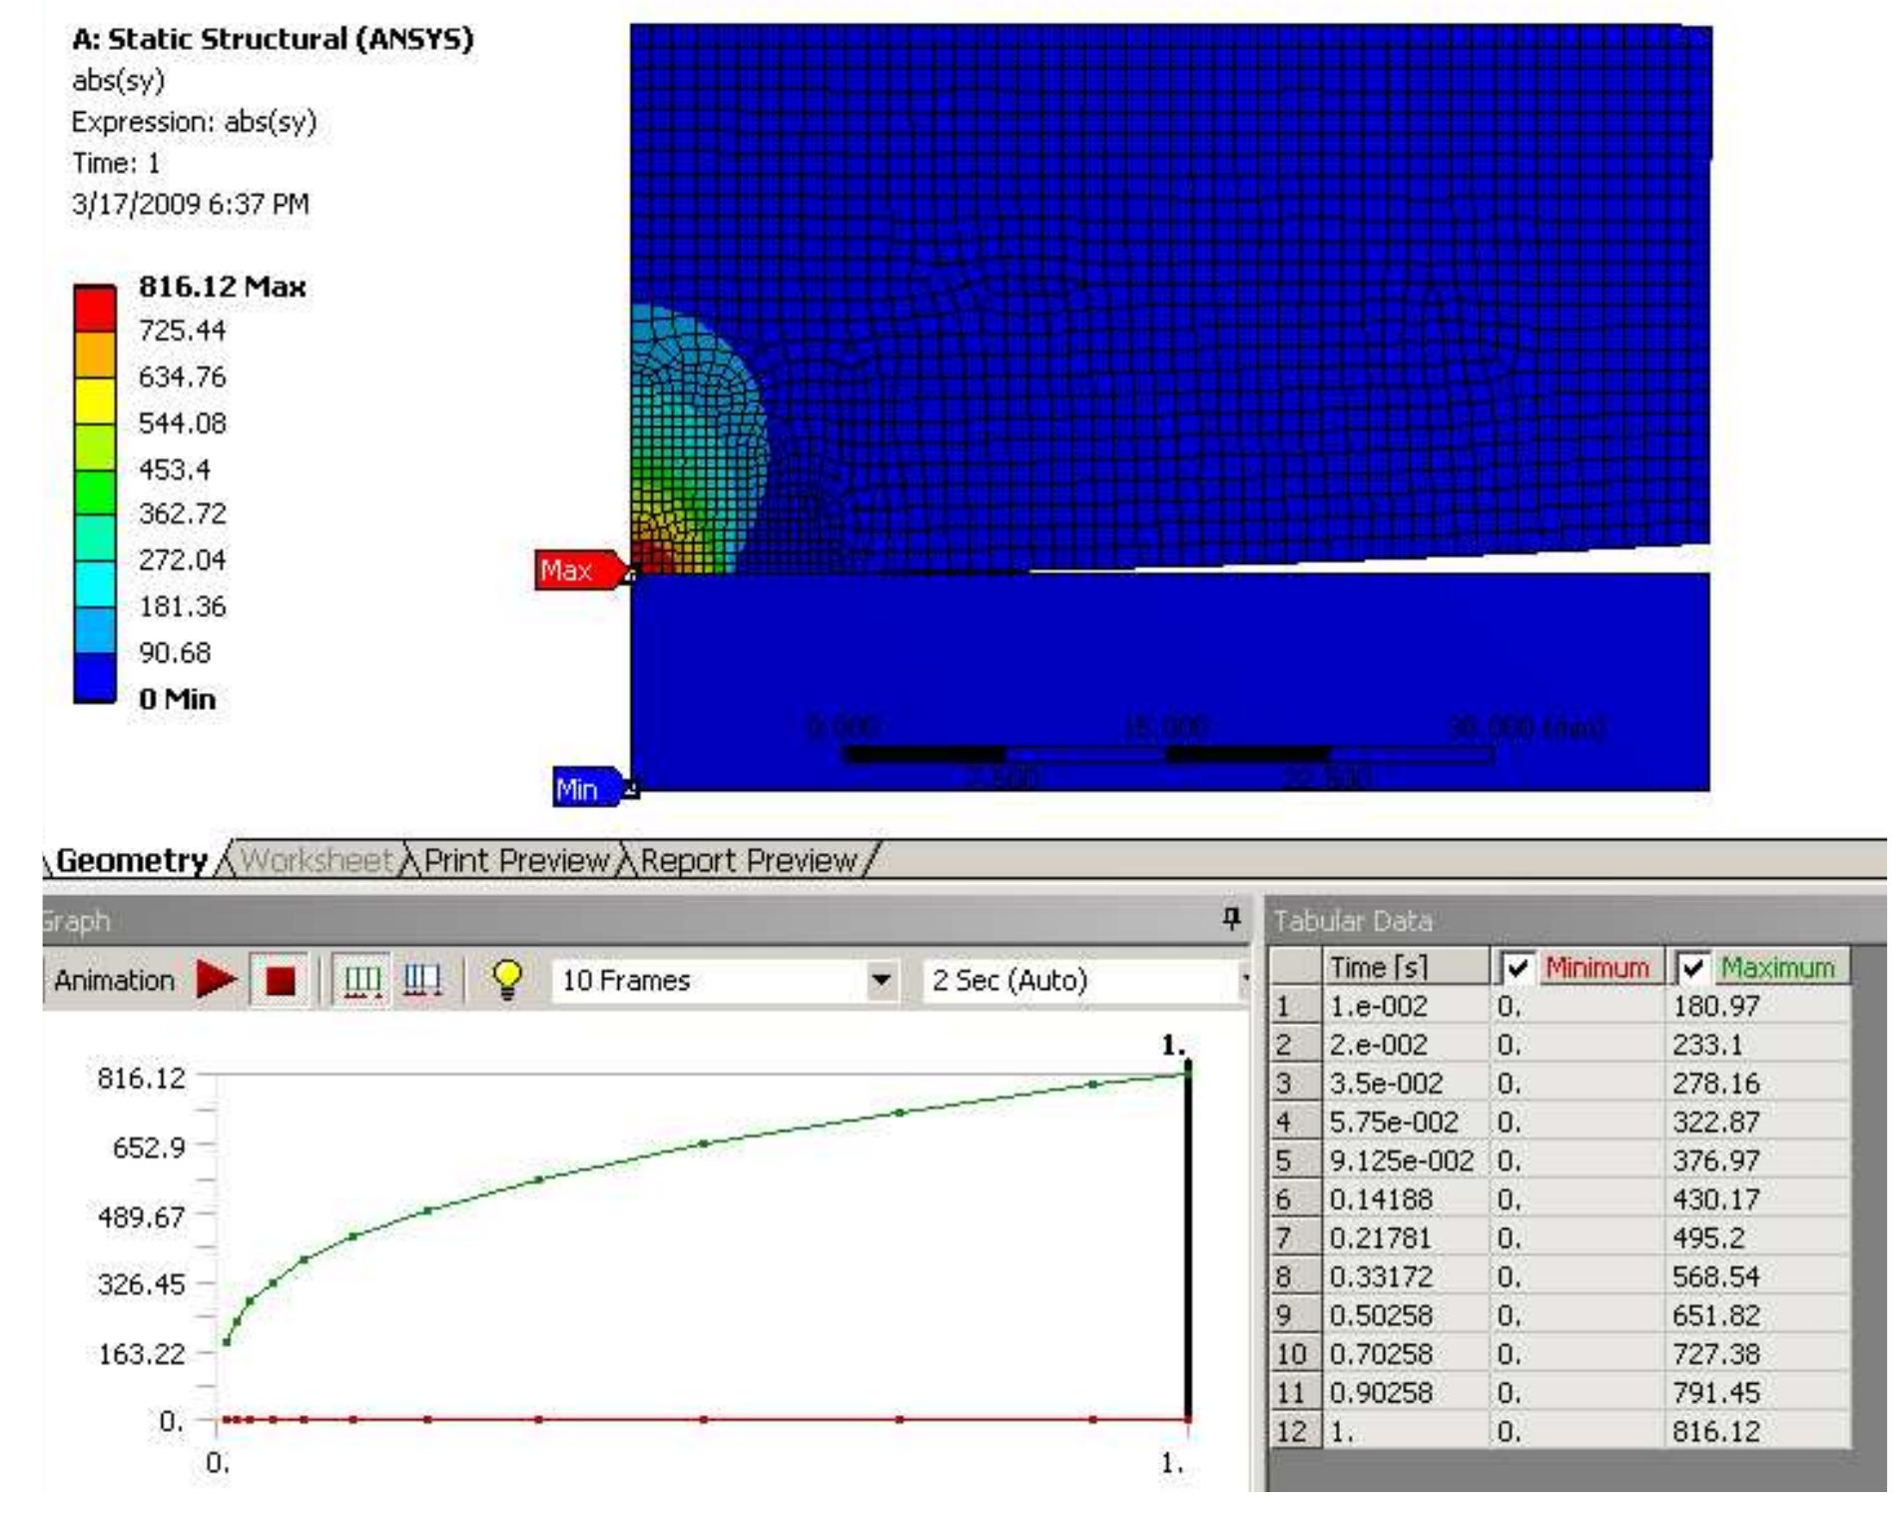Click time cell 9.125e-002
The width and height of the screenshot is (1896, 1525).
tap(1406, 1160)
